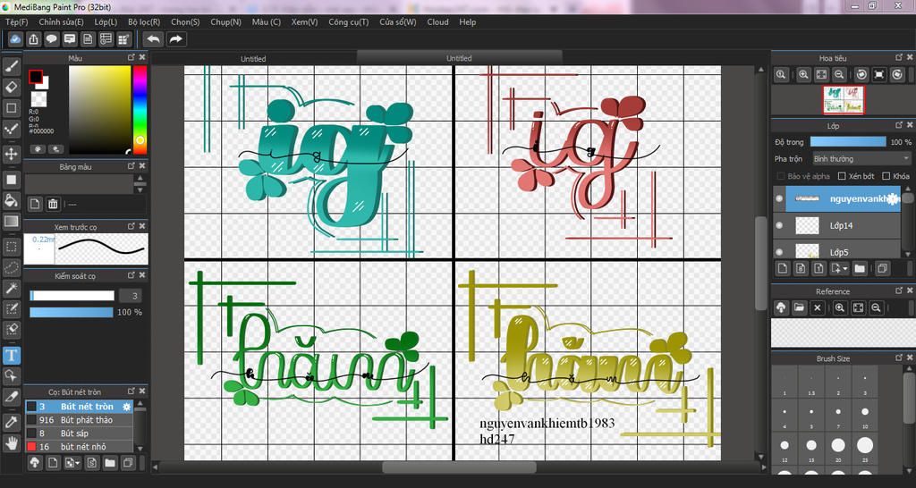The height and width of the screenshot is (488, 916).
Task: Enable the Khóa lock checkbox
Action: coord(886,176)
